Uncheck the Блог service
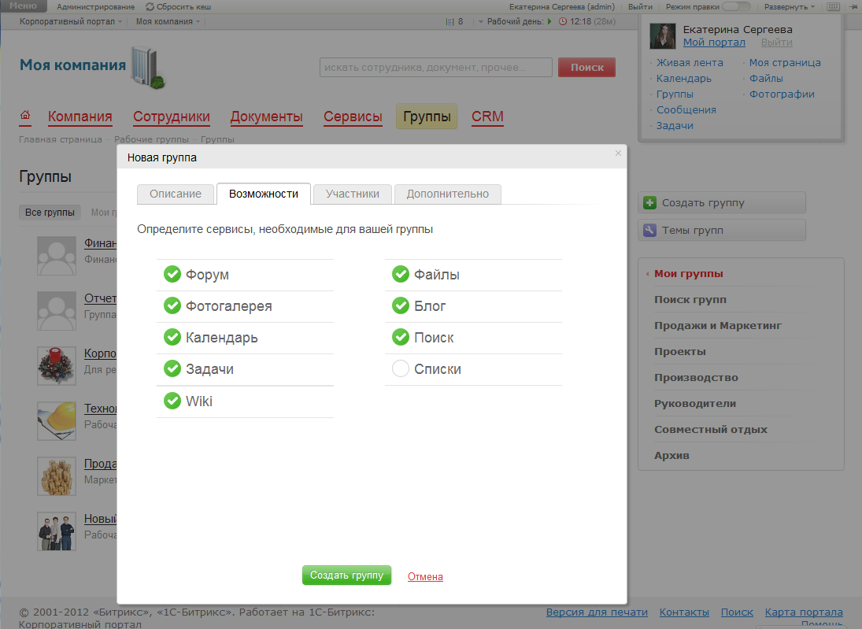862x629 pixels. click(400, 305)
